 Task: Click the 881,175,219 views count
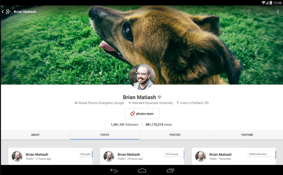pos(159,124)
